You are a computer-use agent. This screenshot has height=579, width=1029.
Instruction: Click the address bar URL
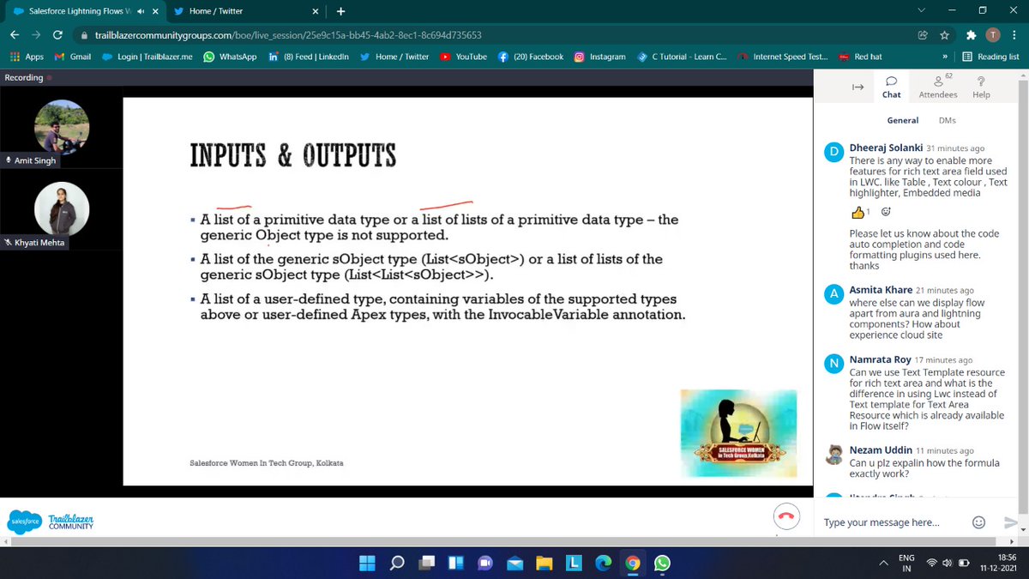coord(287,35)
